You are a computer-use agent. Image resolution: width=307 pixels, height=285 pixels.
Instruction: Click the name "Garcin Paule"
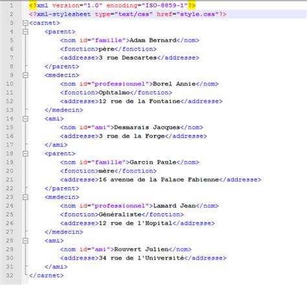[x=153, y=162]
